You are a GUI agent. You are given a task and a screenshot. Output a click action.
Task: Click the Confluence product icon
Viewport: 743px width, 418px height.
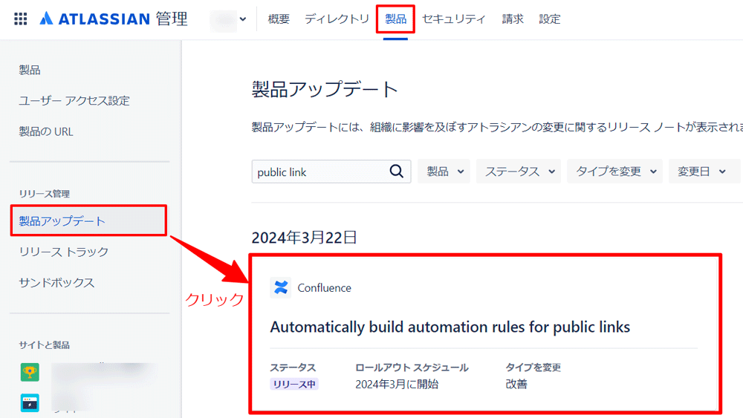281,288
